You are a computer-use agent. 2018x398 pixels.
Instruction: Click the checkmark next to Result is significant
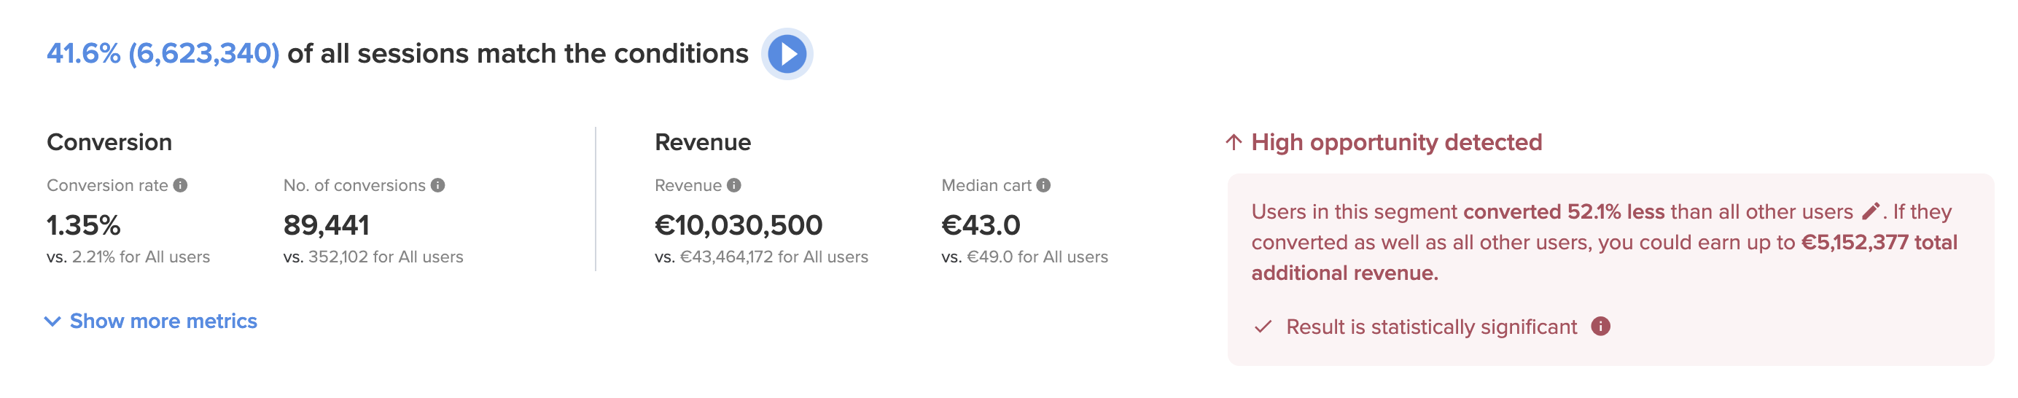click(1263, 327)
